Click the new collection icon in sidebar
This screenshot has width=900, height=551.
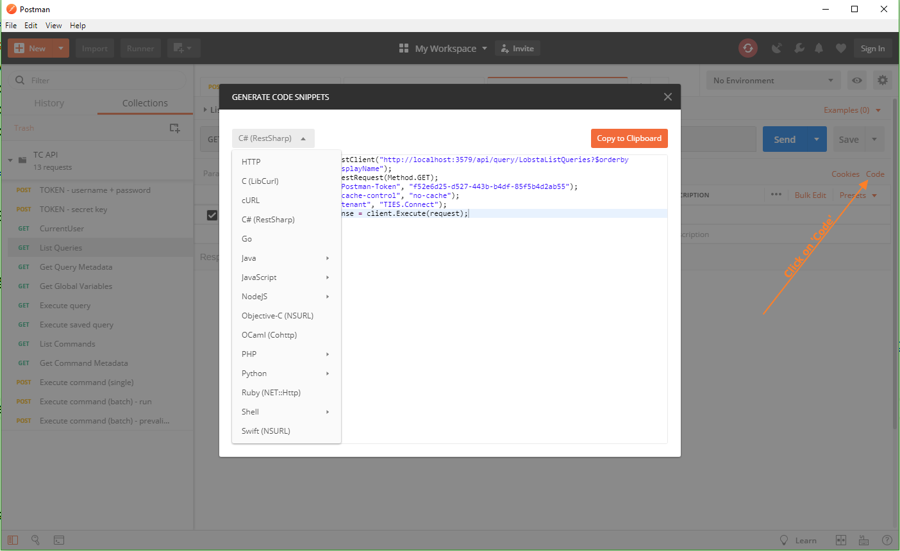pyautogui.click(x=174, y=128)
